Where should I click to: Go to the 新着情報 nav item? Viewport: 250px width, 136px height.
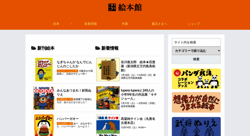(x=90, y=24)
